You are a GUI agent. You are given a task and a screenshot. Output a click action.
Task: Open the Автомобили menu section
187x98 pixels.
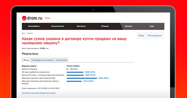34,26
